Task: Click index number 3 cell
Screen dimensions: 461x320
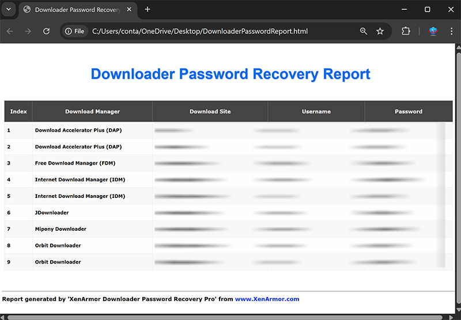Action: click(18, 163)
